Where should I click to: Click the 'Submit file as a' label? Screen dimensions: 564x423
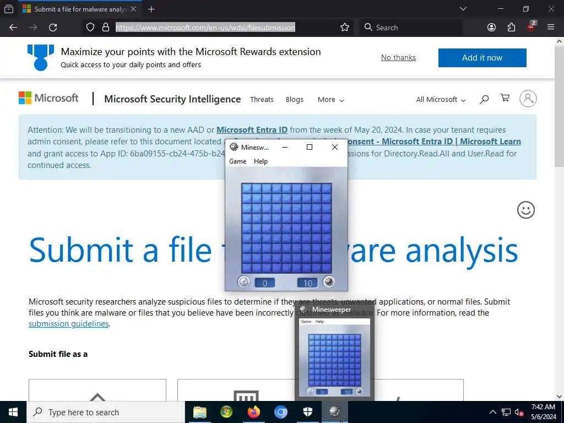click(58, 354)
